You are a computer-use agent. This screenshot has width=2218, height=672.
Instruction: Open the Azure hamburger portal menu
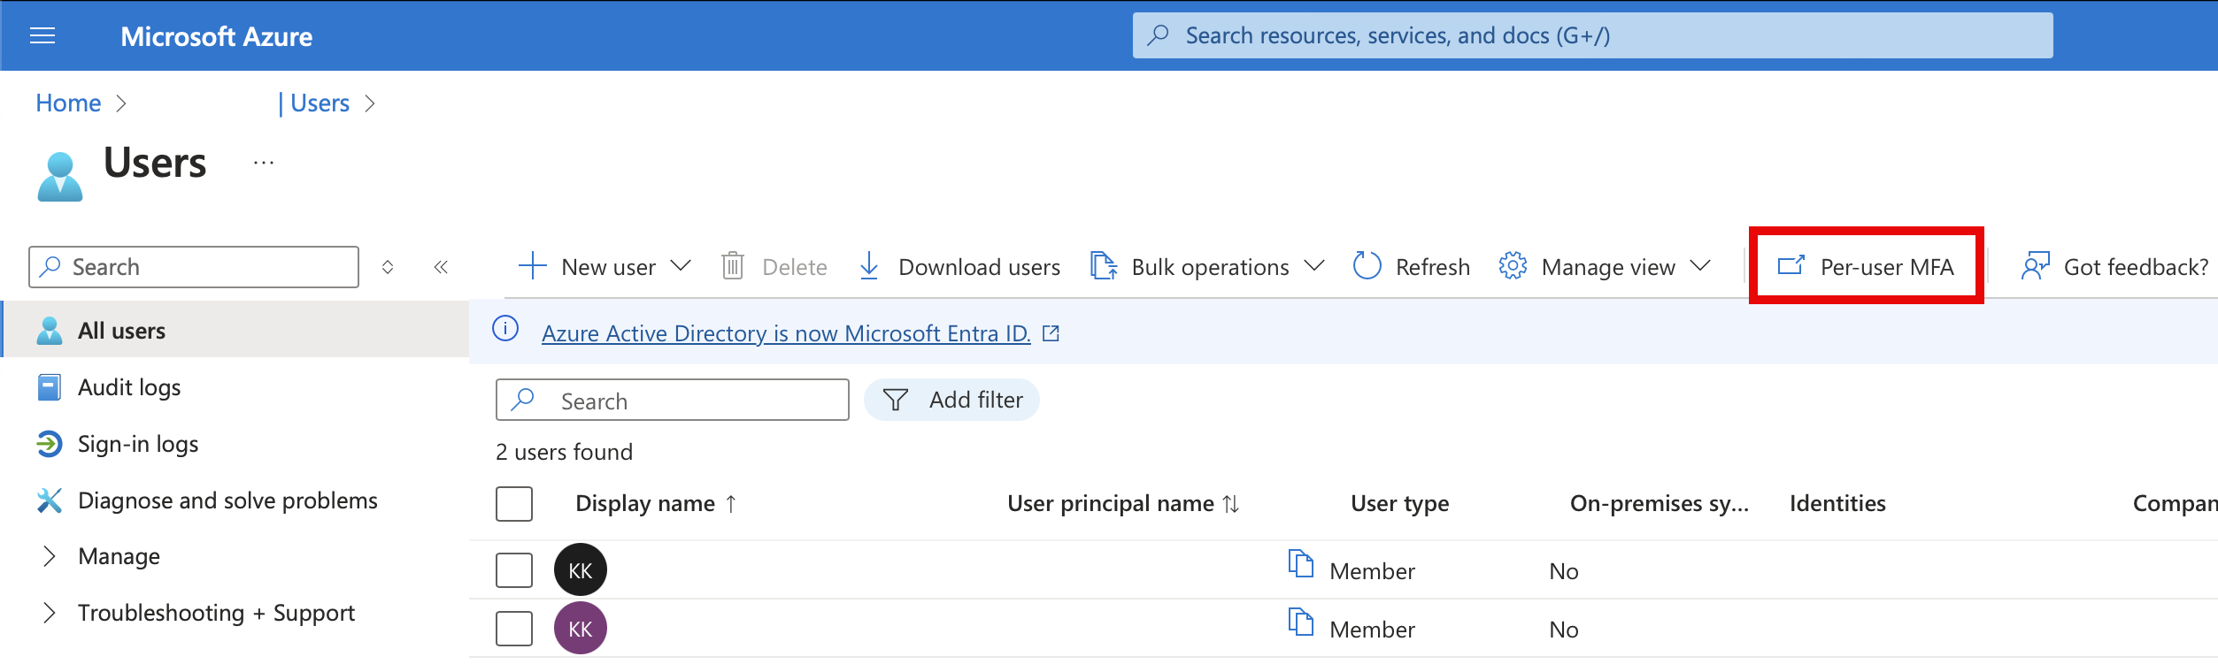pyautogui.click(x=42, y=35)
